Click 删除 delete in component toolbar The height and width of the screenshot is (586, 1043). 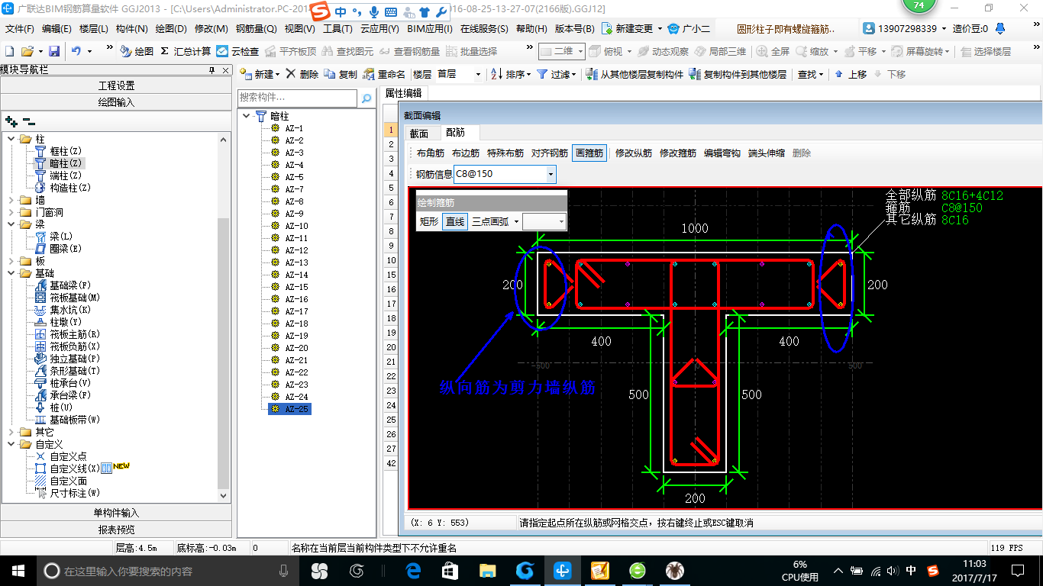click(x=302, y=74)
